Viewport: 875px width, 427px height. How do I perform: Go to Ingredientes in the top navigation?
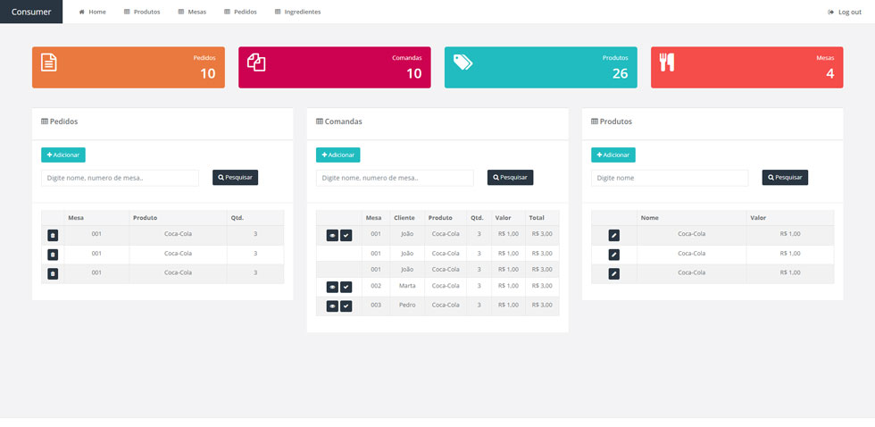pos(297,12)
